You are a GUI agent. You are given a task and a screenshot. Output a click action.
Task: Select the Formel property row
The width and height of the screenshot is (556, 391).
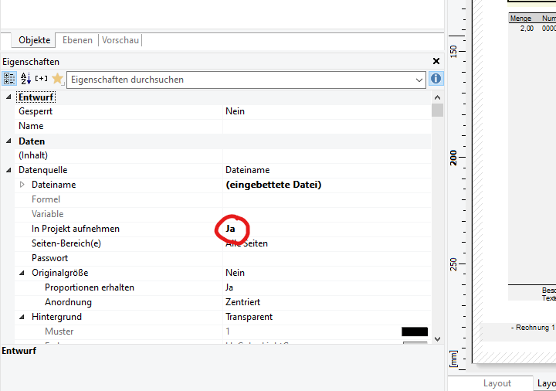(x=222, y=199)
